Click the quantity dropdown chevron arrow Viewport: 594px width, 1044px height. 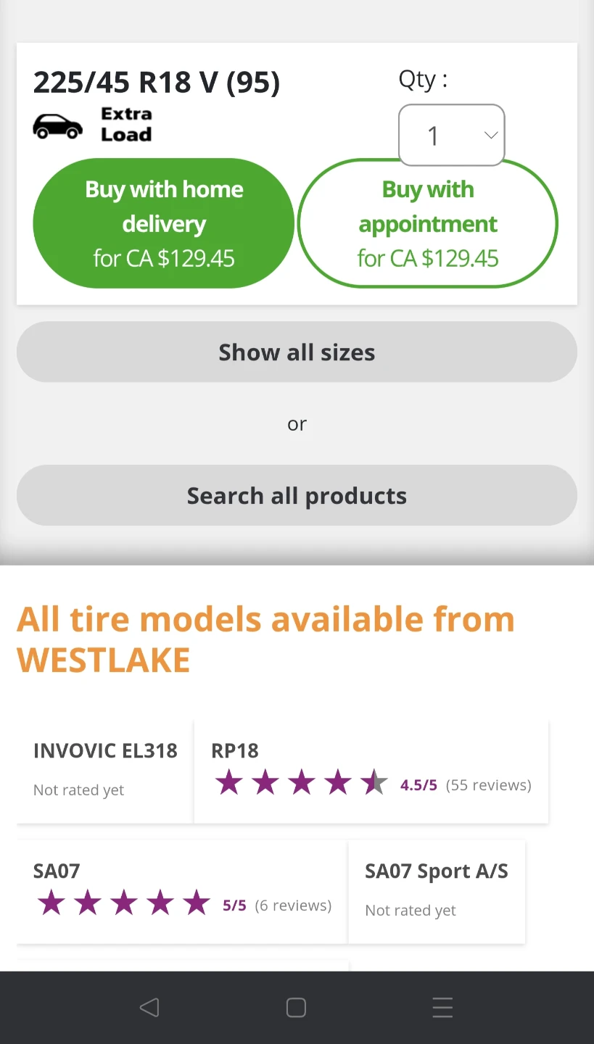491,136
